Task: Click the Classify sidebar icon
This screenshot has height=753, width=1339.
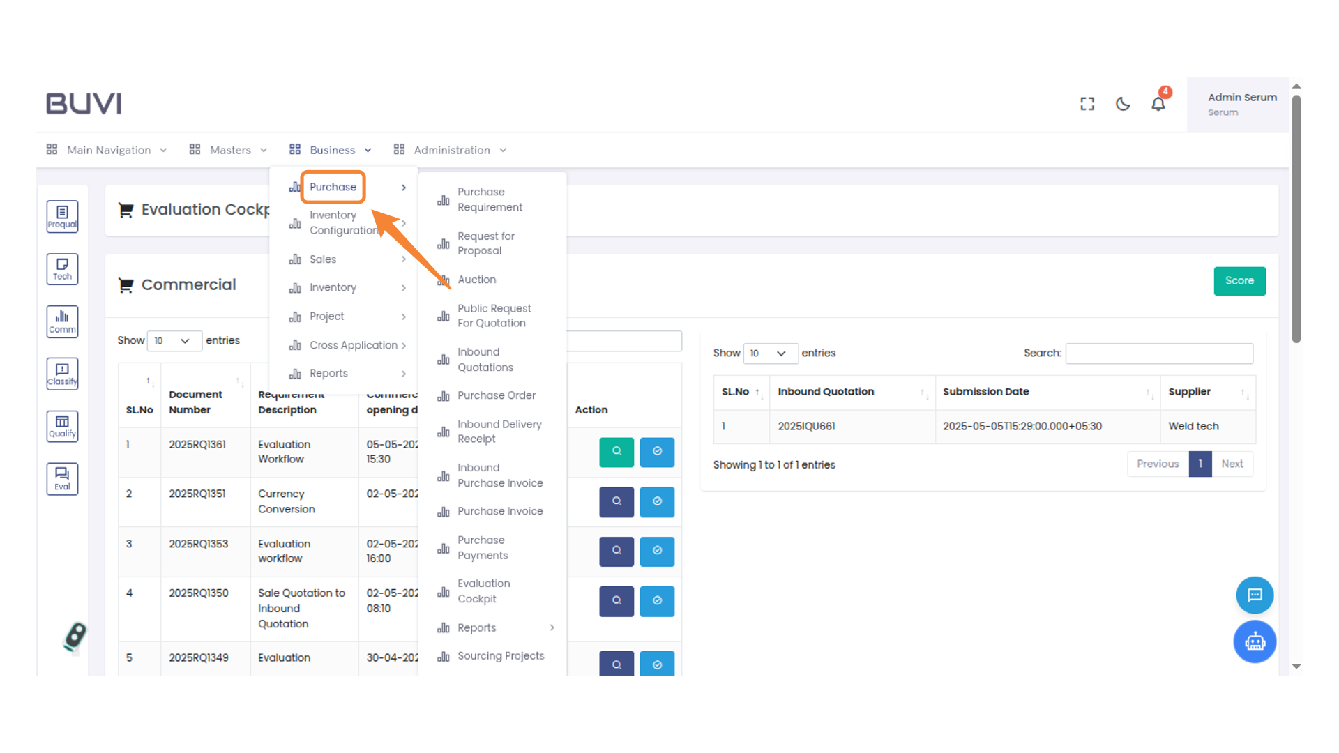Action: tap(62, 374)
